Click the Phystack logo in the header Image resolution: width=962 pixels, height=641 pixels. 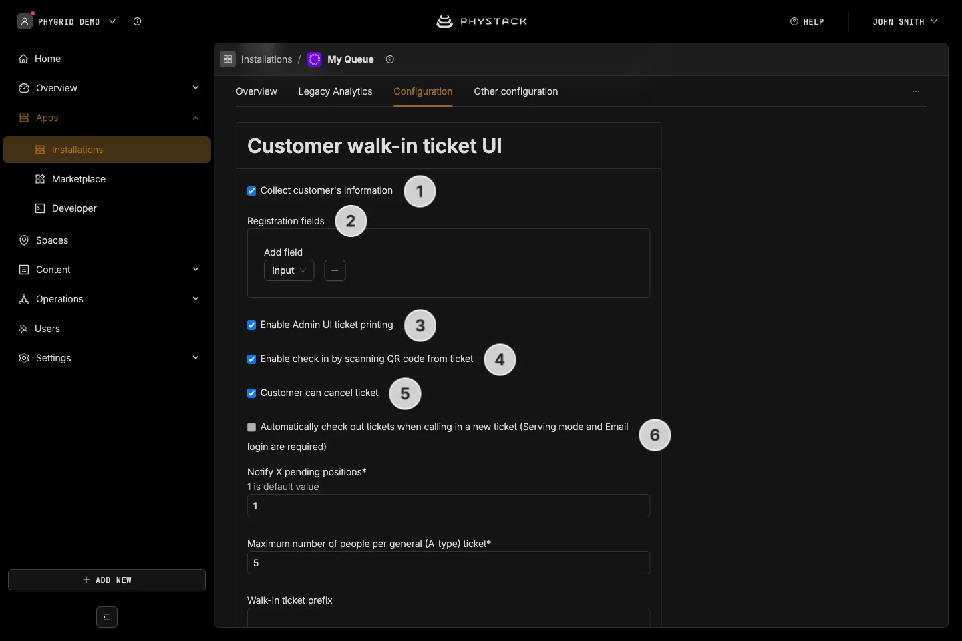[481, 21]
